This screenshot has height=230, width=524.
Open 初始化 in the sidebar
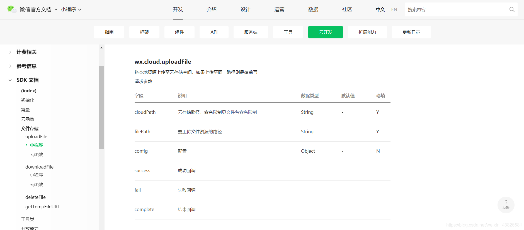28,100
